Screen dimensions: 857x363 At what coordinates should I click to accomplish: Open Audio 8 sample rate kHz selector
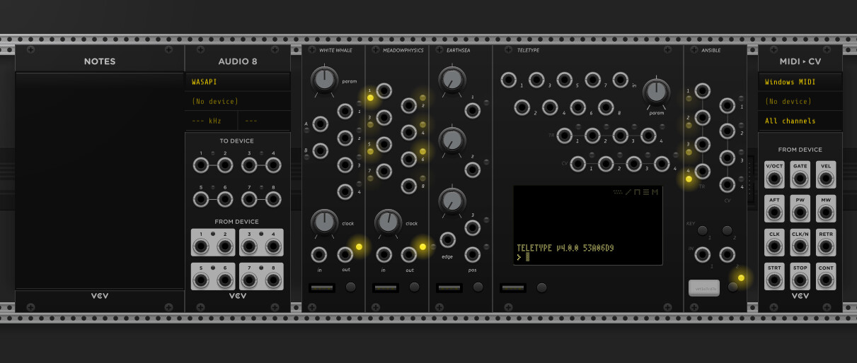(x=211, y=121)
